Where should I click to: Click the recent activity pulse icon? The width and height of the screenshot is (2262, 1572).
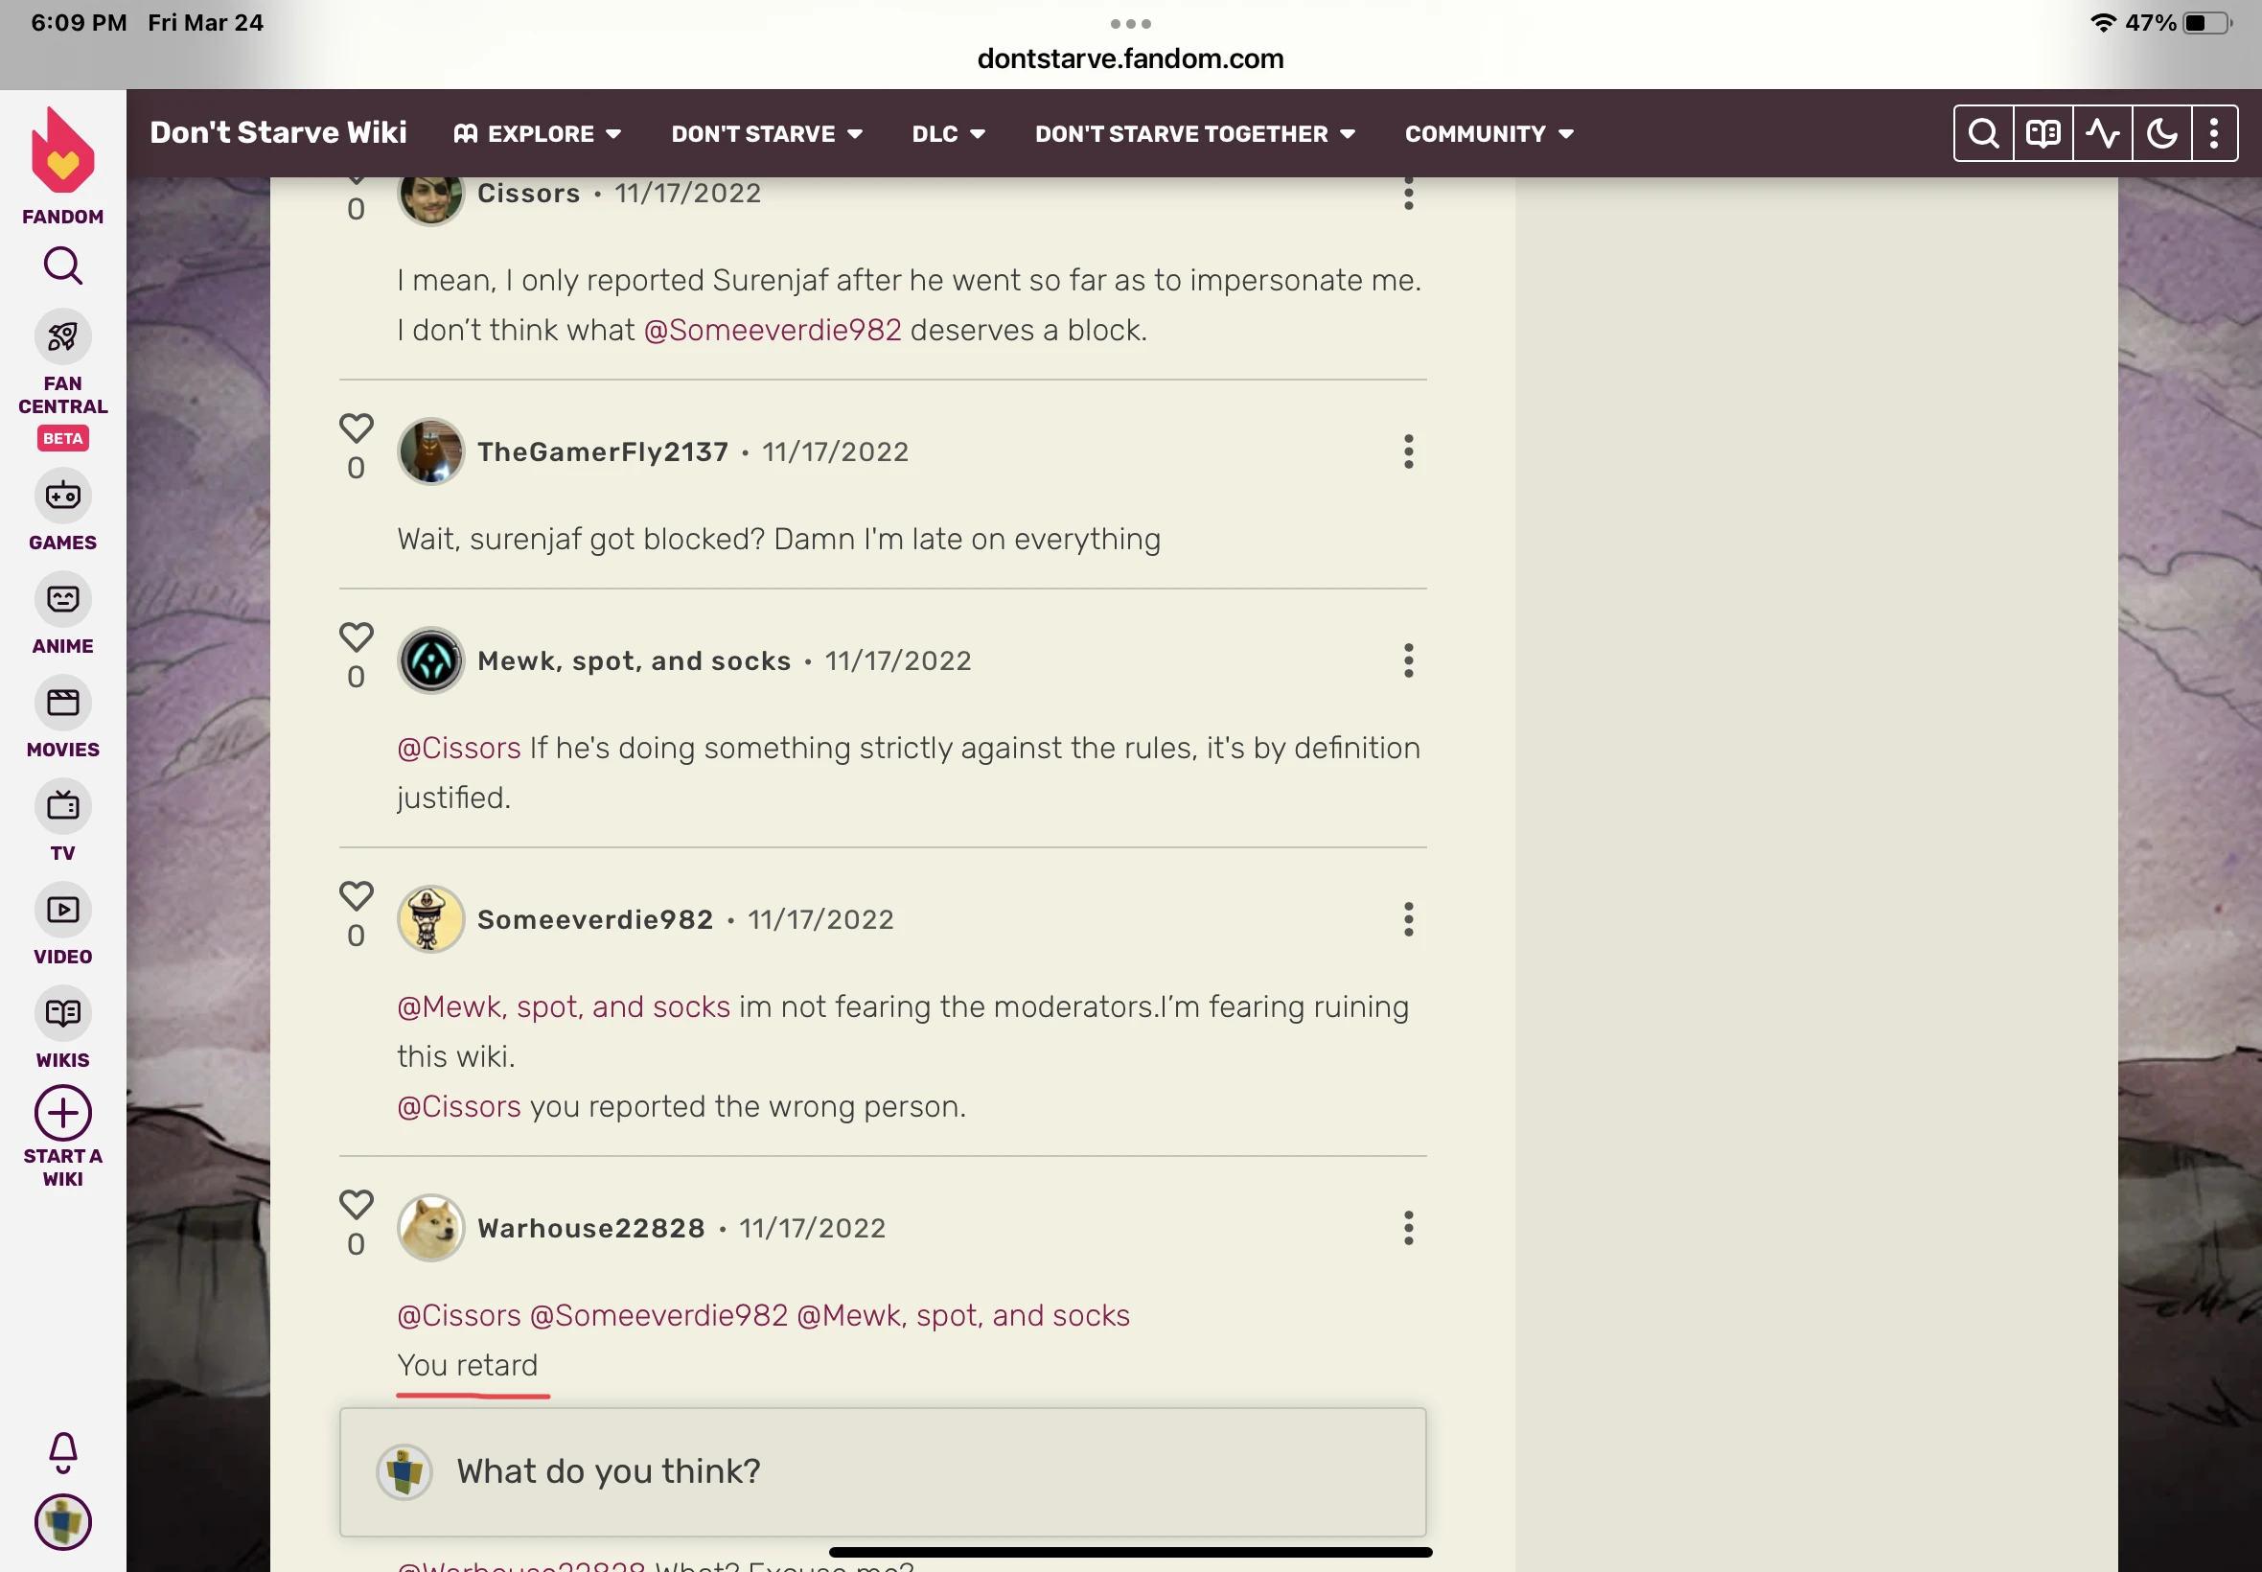pos(2102,133)
